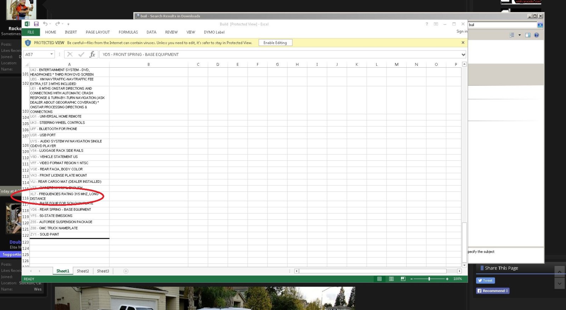Click the Enter formula checkmark icon
The image size is (566, 310).
coord(81,54)
